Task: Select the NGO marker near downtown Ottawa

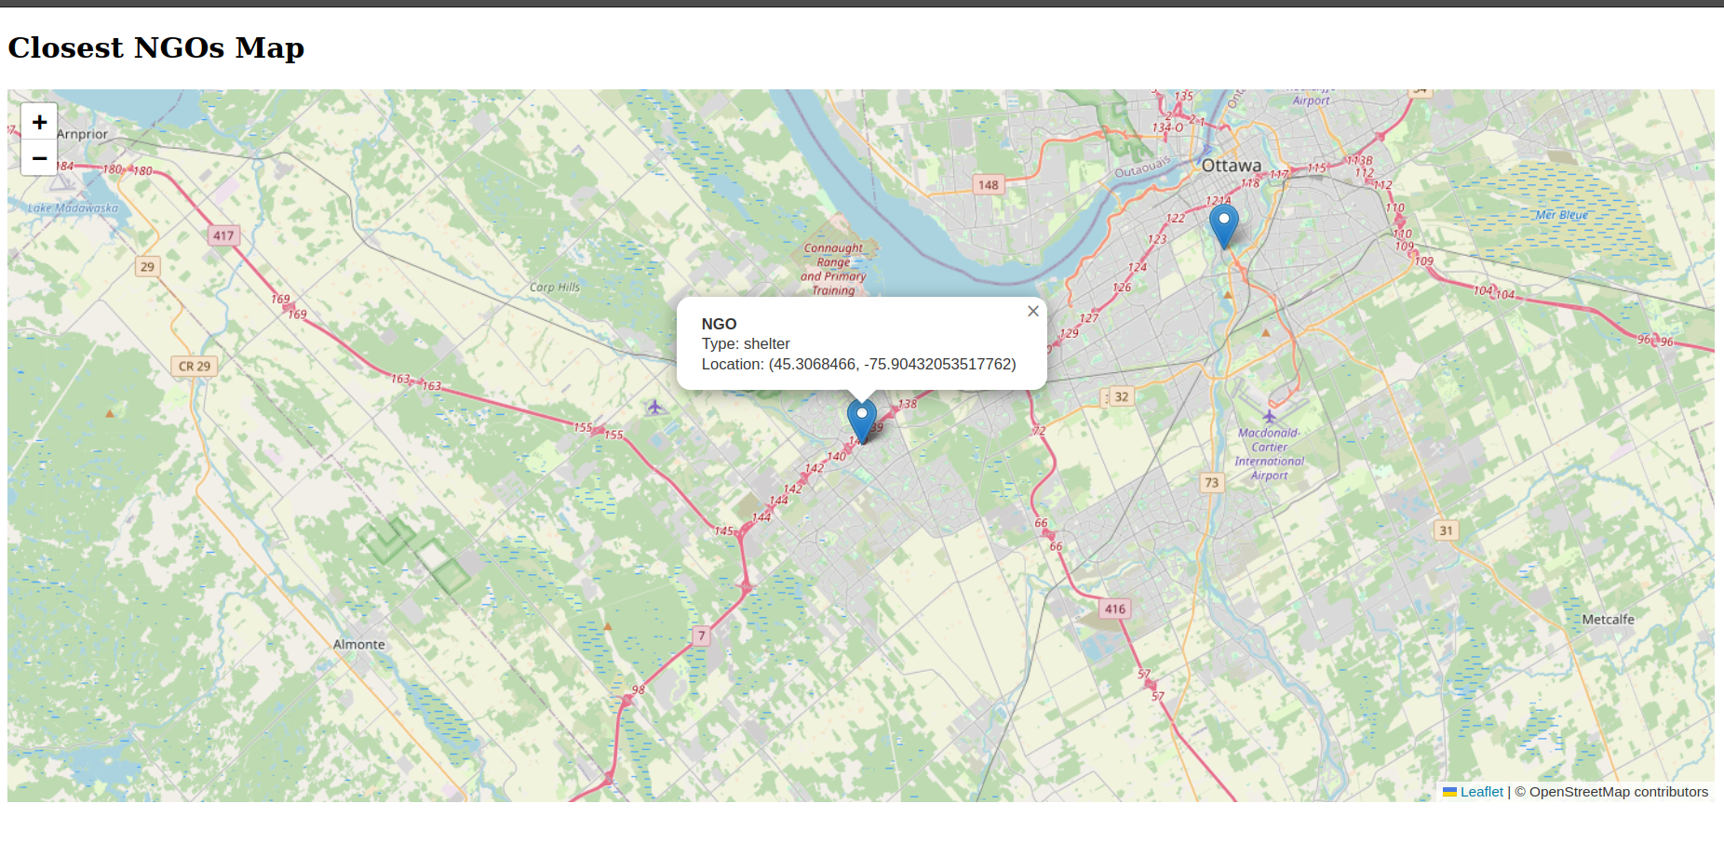Action: click(1224, 226)
